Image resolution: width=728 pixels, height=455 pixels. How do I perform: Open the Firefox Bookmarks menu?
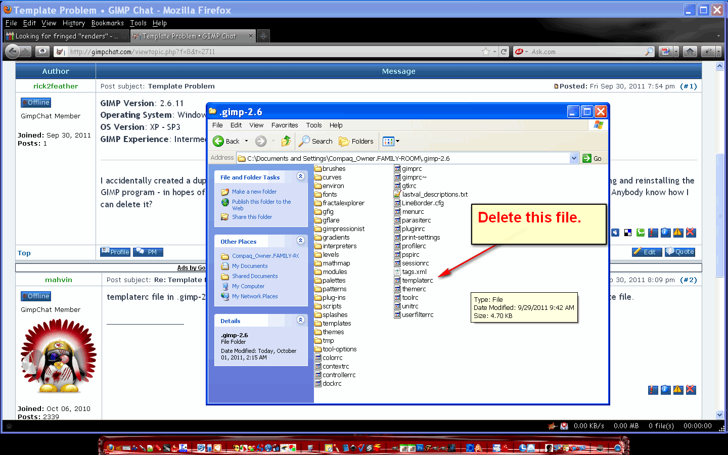108,23
